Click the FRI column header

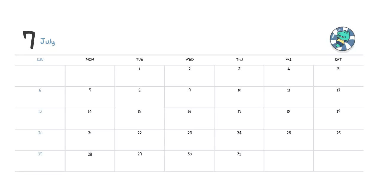click(x=288, y=60)
